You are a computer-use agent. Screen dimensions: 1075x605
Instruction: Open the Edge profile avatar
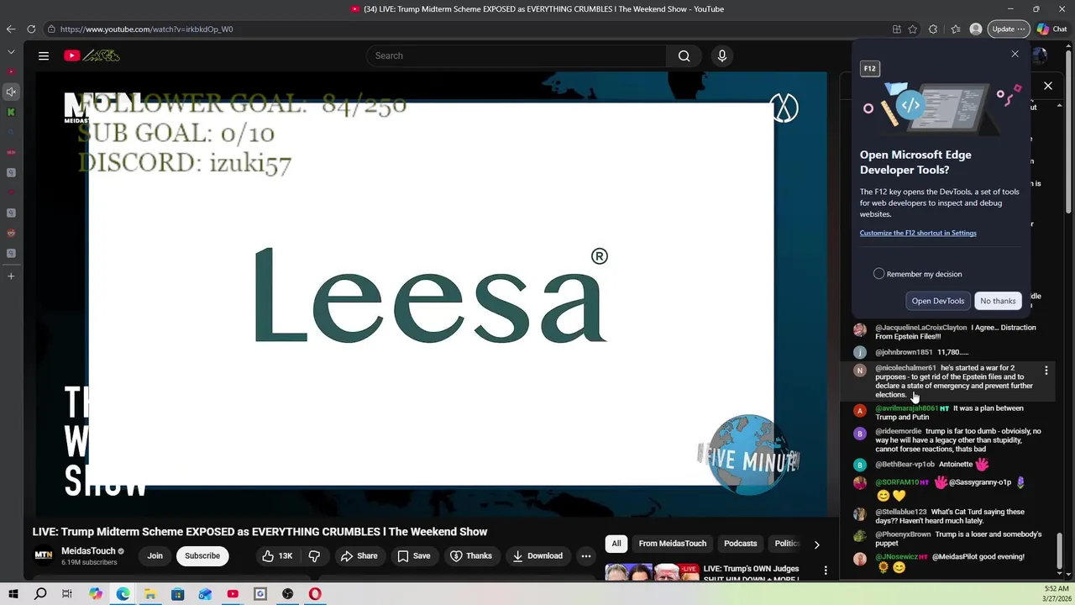(x=976, y=29)
